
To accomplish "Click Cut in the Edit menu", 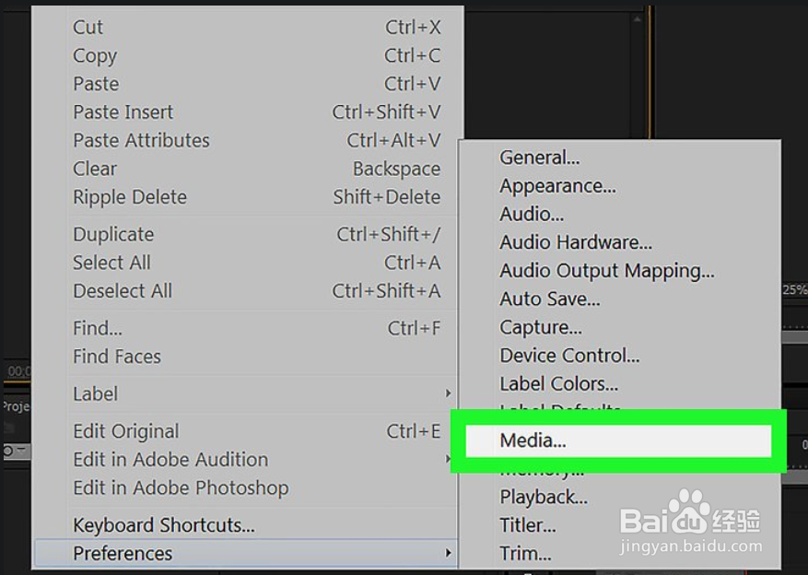I will coord(88,28).
